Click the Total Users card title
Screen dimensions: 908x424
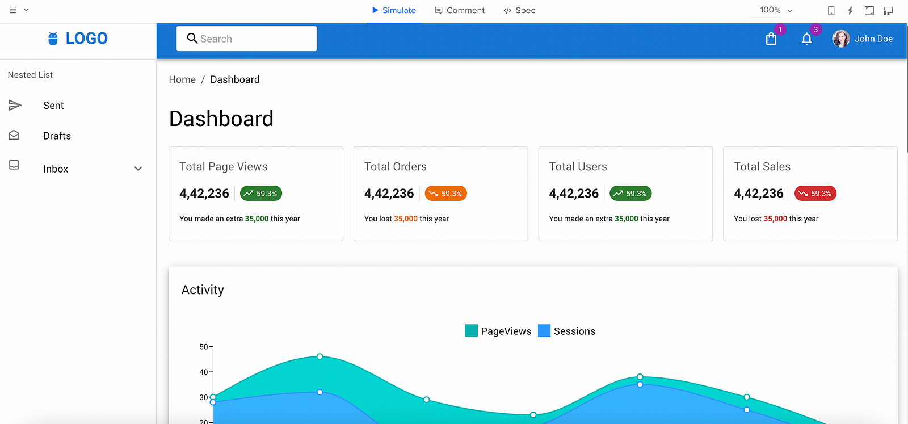(578, 166)
